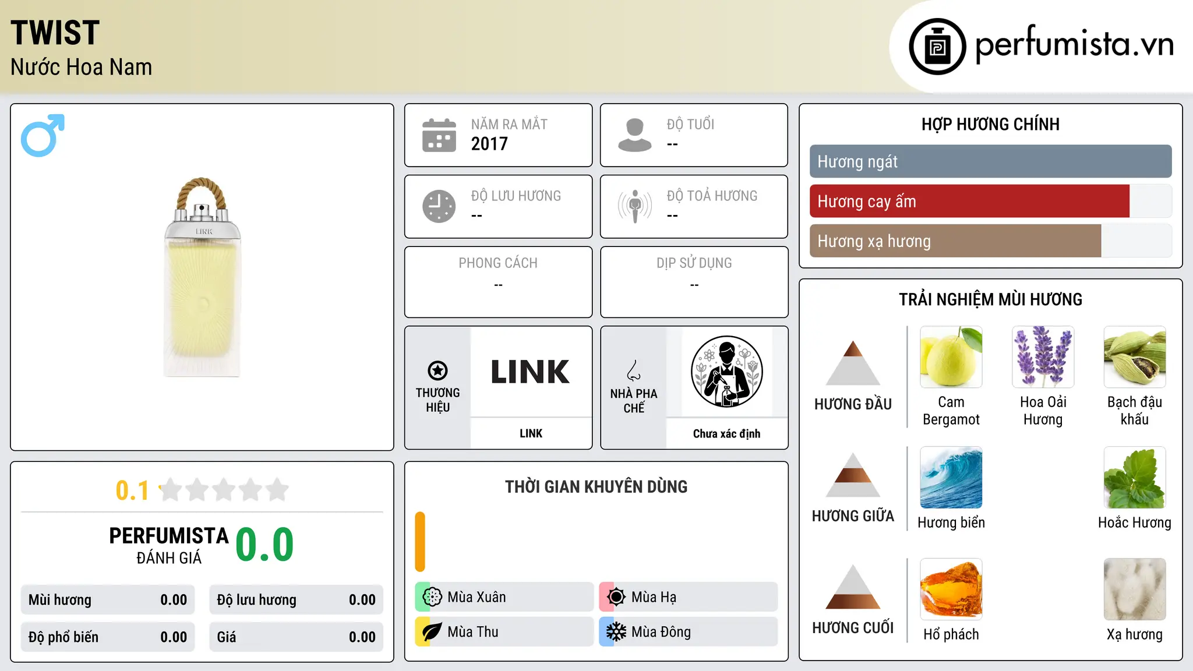Click the Hương ngát accord bar
The image size is (1193, 671).
(991, 161)
